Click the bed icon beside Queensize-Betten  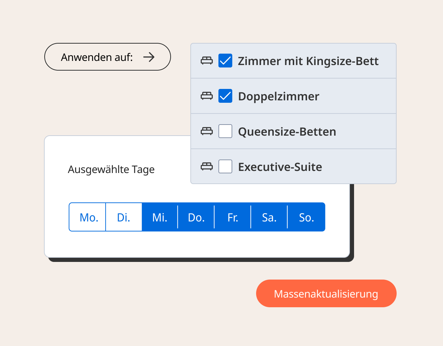click(x=207, y=131)
